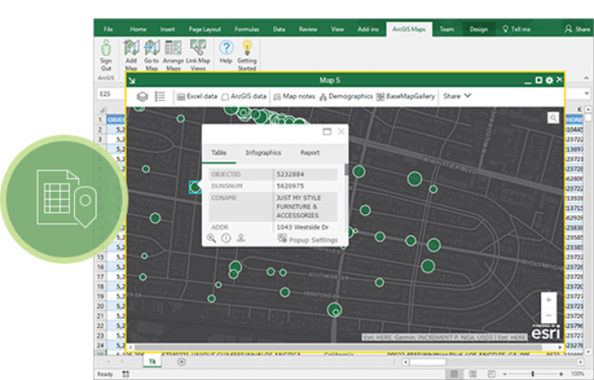Select row header 15 in worksheet
Image resolution: width=594 pixels, height=380 pixels.
101,257
